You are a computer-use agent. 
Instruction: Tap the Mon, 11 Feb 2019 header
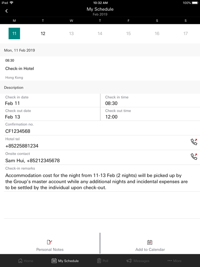[x=19, y=50]
